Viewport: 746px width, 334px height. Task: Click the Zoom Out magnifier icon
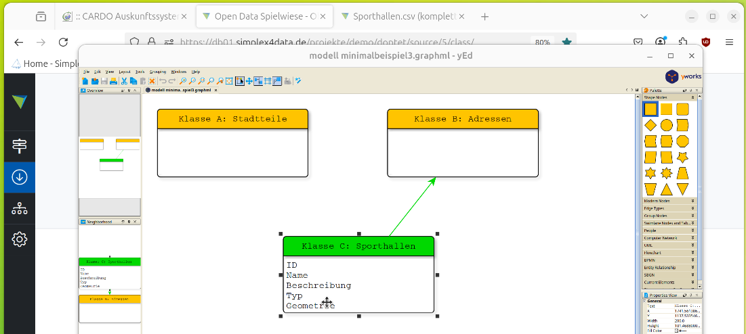192,81
